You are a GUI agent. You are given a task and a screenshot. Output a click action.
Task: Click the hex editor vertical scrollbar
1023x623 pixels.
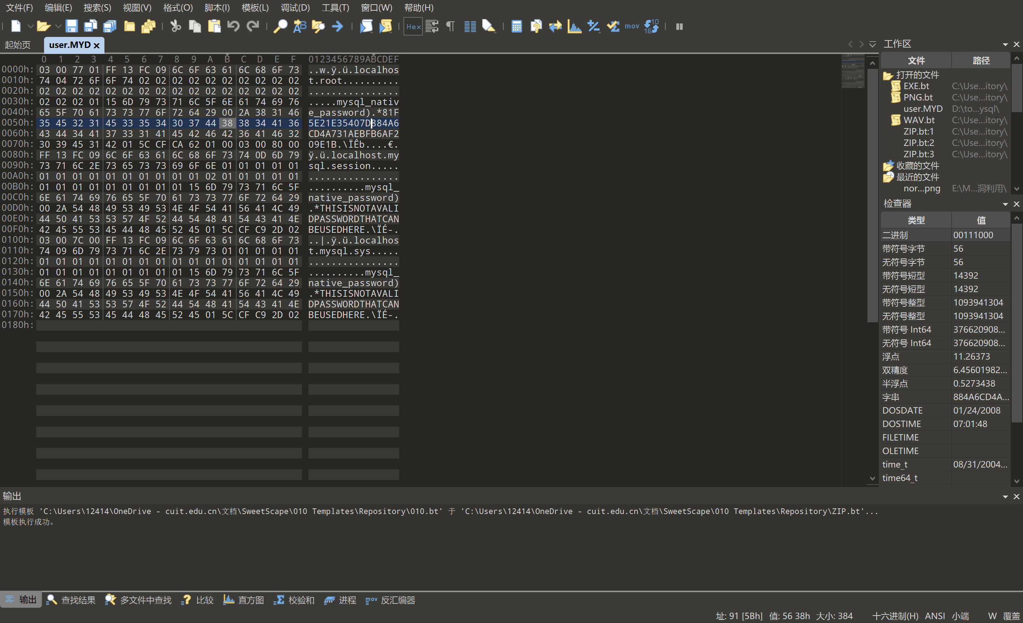[x=872, y=195]
